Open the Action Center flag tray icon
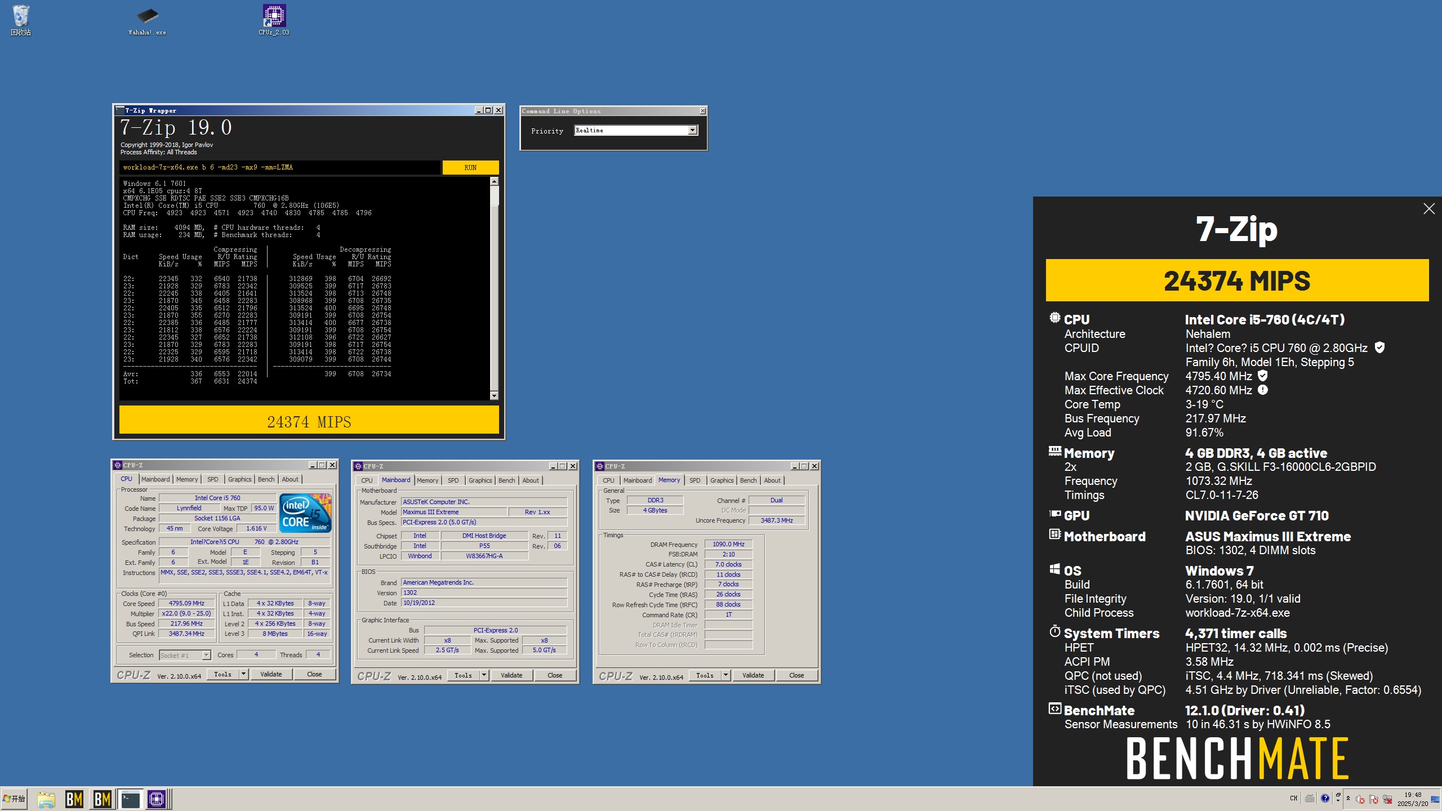The height and width of the screenshot is (811, 1442). (x=1374, y=799)
